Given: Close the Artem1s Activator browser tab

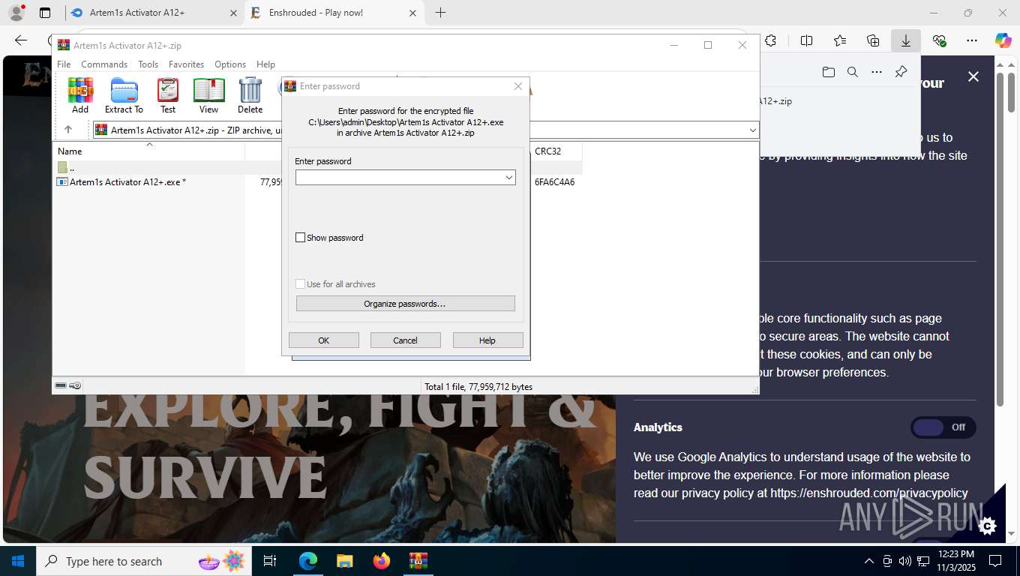Looking at the screenshot, I should [232, 13].
